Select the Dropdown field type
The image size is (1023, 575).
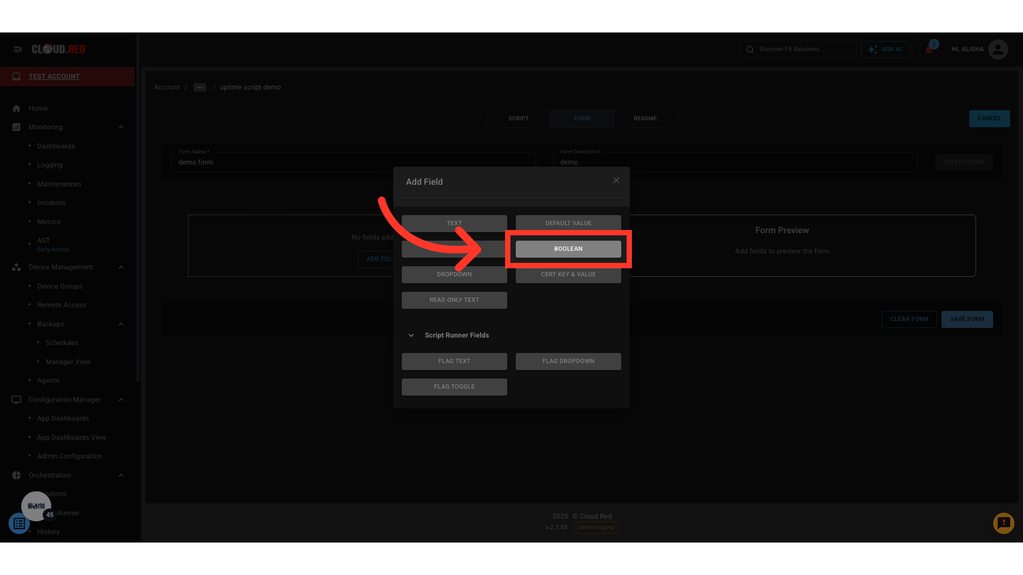tap(454, 275)
